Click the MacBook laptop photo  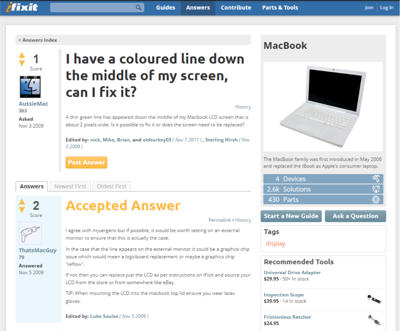coord(323,106)
